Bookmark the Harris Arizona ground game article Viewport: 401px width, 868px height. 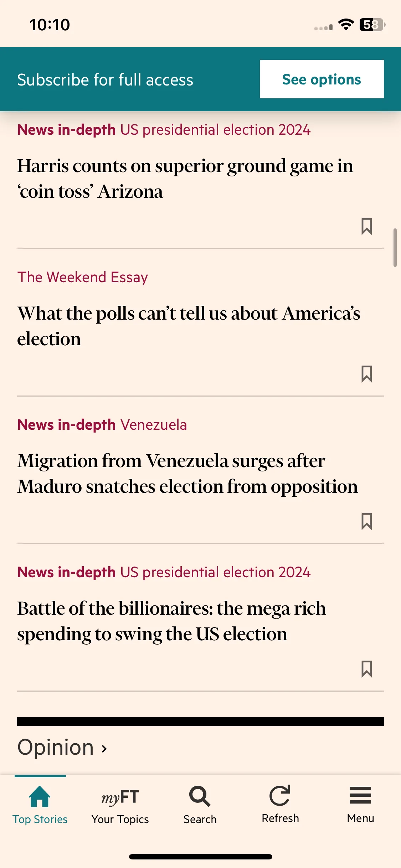[367, 226]
